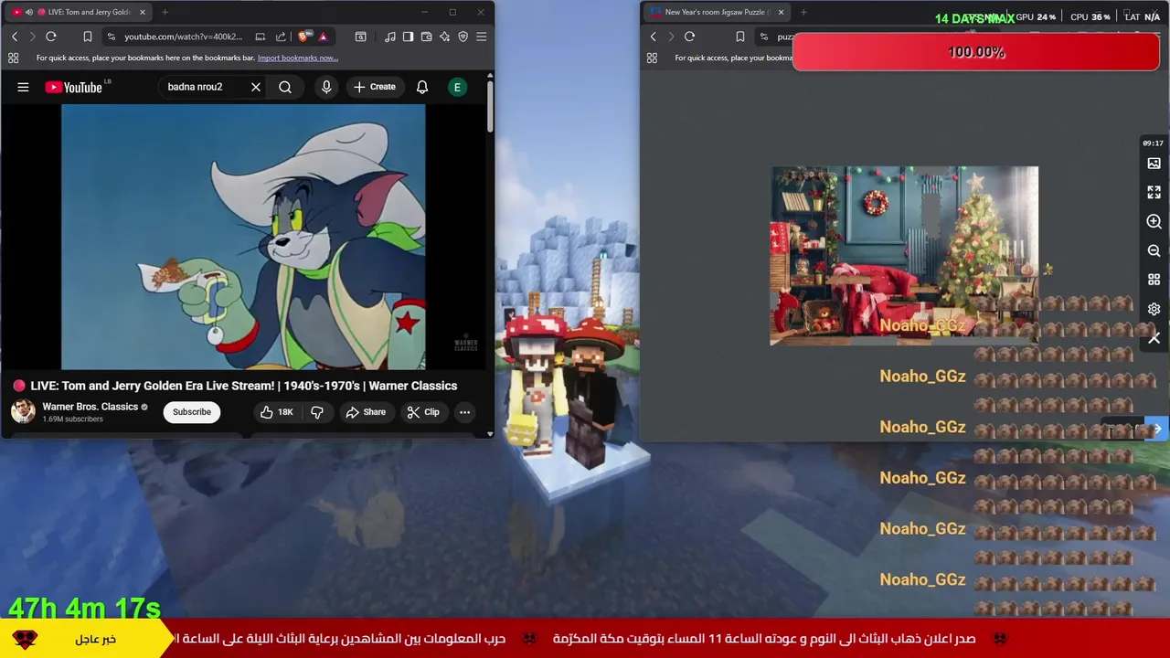Open the Leo AI sparkle icon
Image resolution: width=1170 pixels, height=658 pixels.
point(444,37)
